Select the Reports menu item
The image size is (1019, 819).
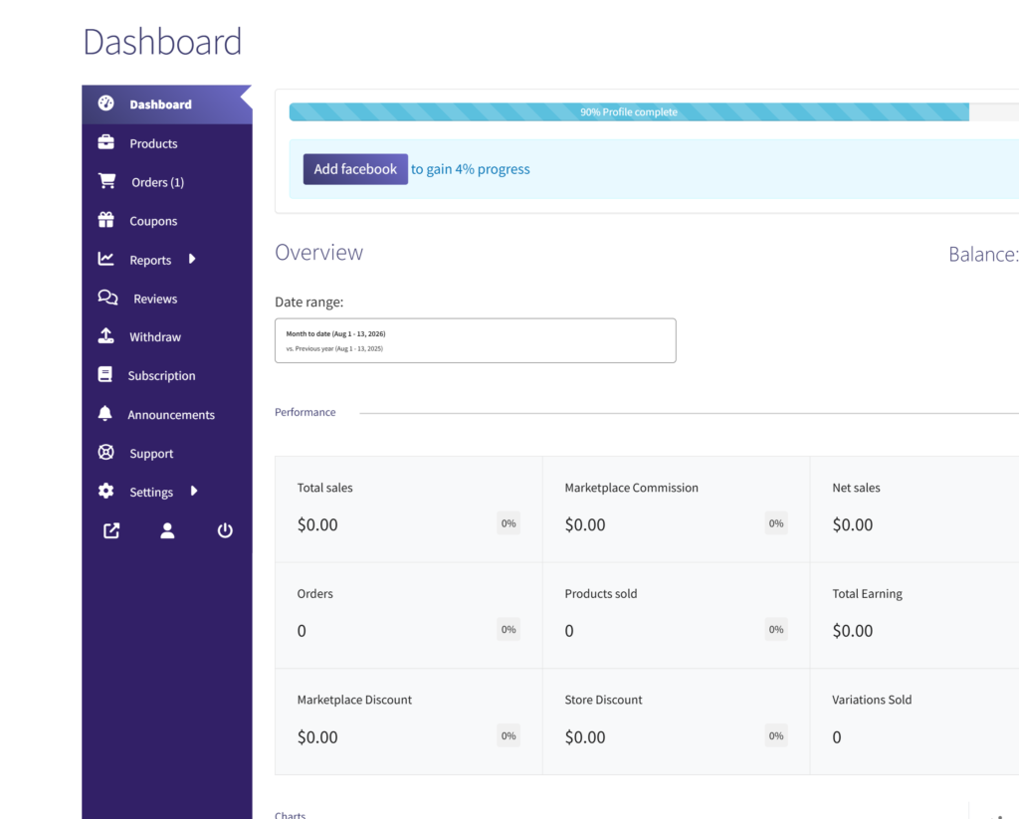pos(167,260)
